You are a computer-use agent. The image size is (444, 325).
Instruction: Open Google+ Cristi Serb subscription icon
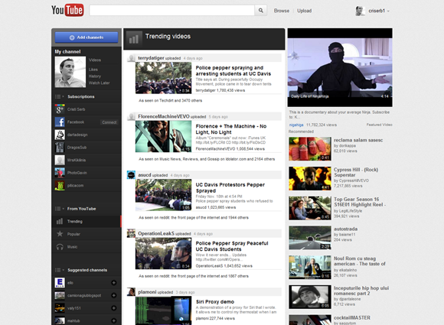coord(60,109)
